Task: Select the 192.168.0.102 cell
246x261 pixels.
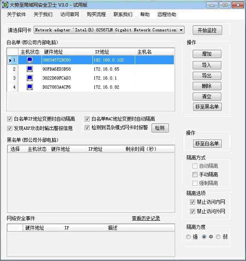Action: point(114,60)
